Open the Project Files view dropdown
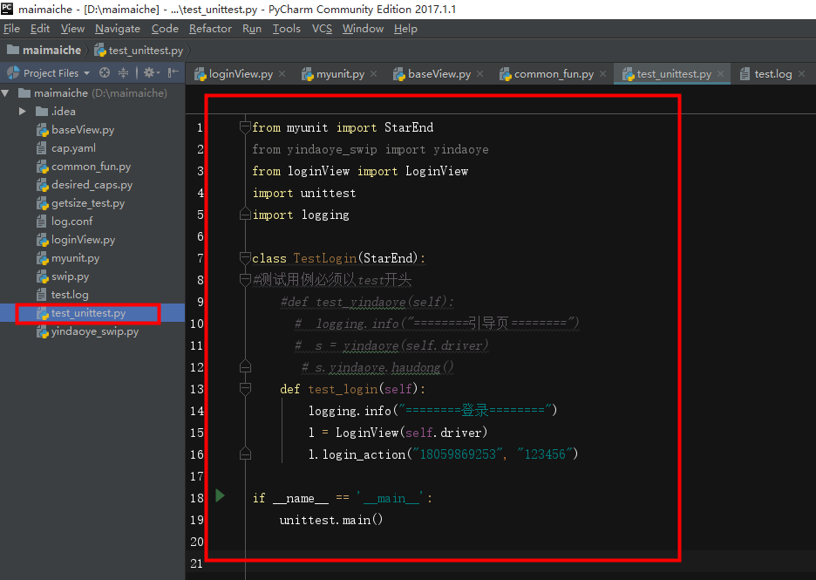 [86, 73]
